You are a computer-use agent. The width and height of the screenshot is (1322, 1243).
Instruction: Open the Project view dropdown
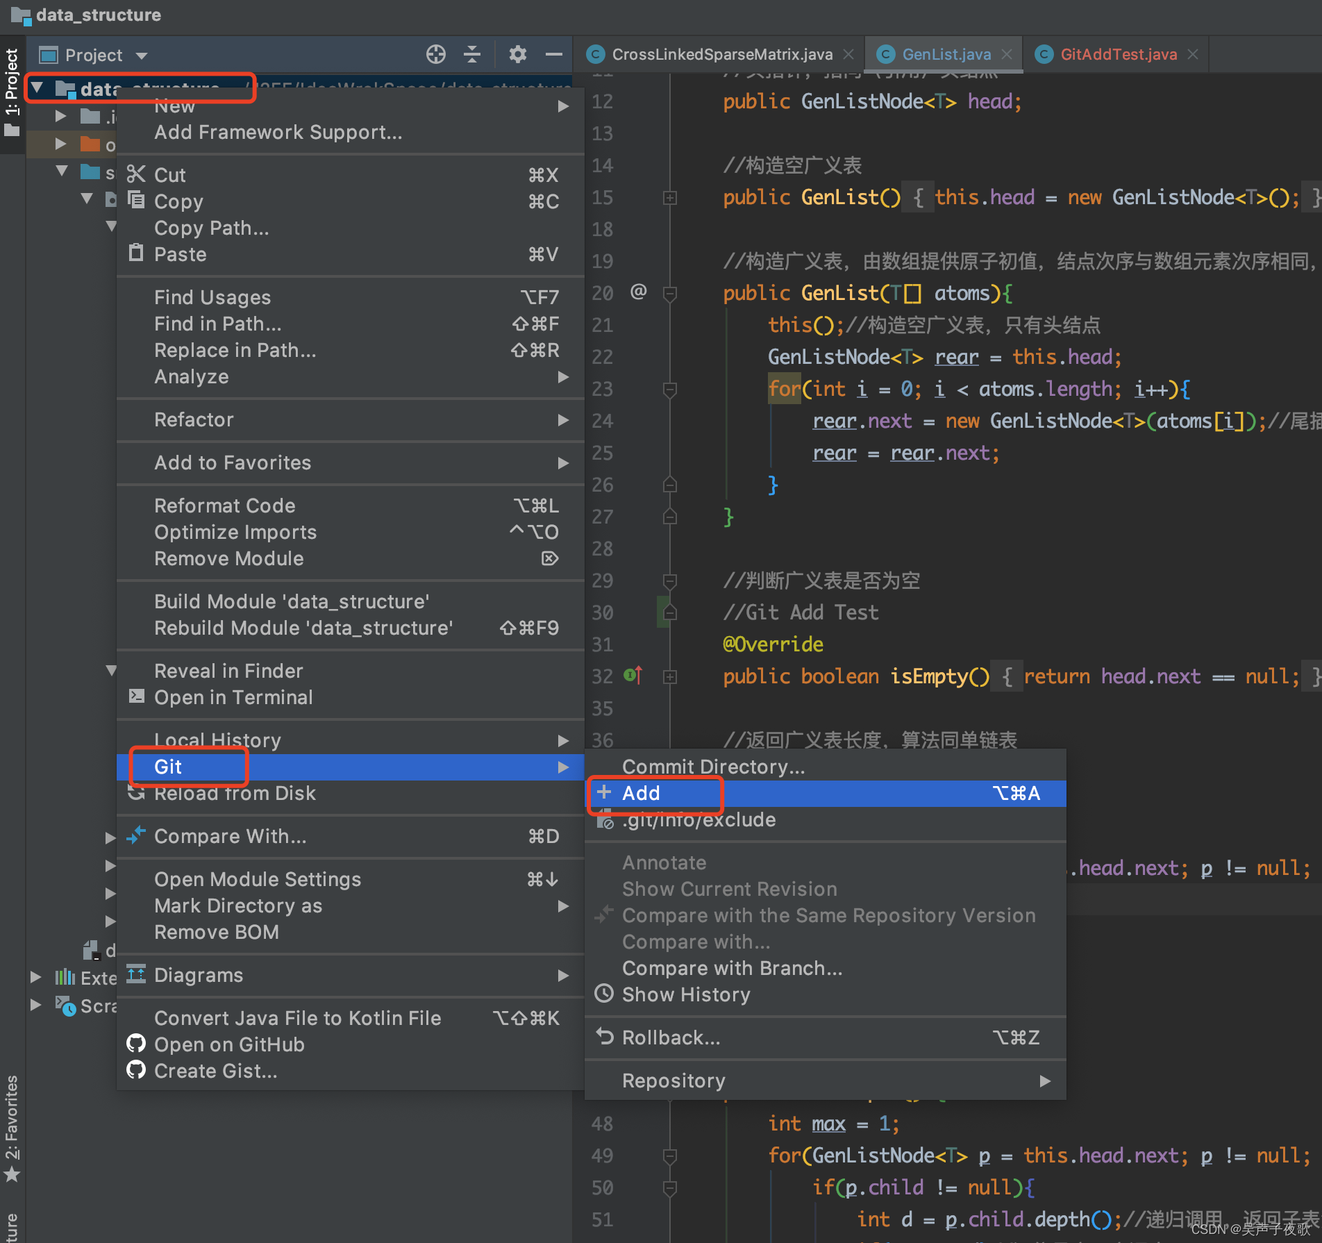point(142,56)
